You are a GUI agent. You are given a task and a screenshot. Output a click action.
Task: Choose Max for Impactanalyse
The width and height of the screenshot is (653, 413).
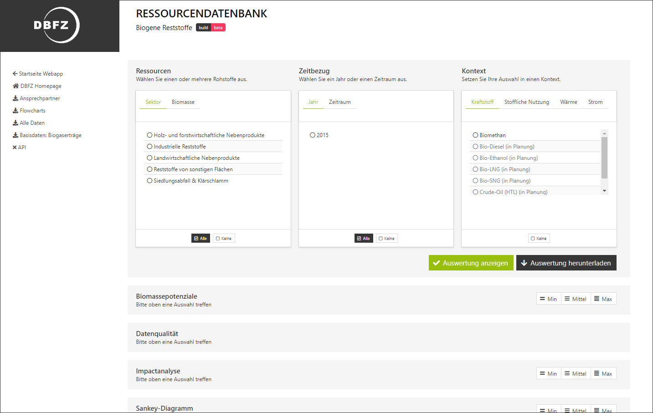pyautogui.click(x=603, y=373)
